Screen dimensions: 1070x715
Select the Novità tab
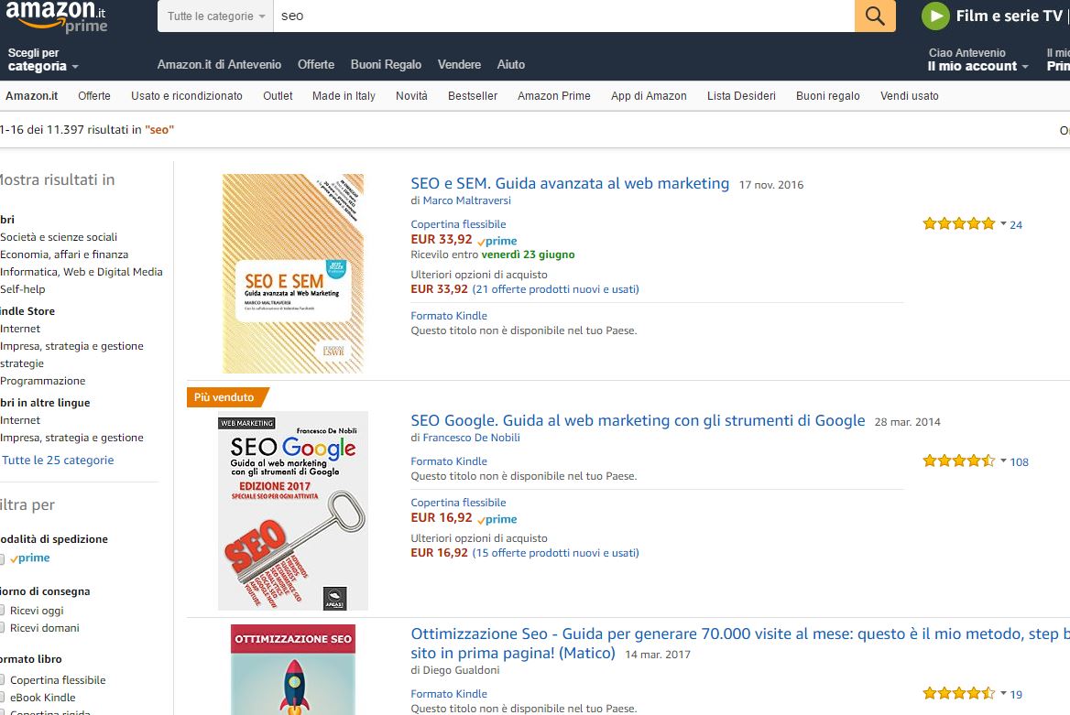(x=411, y=96)
